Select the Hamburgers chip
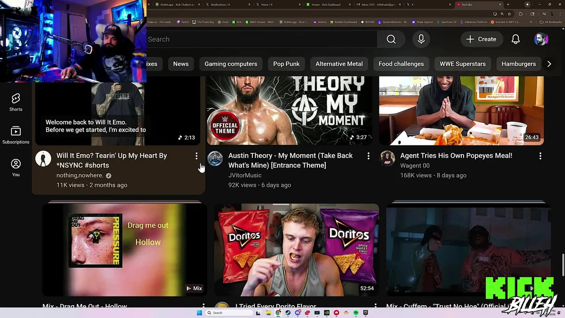 click(x=519, y=64)
